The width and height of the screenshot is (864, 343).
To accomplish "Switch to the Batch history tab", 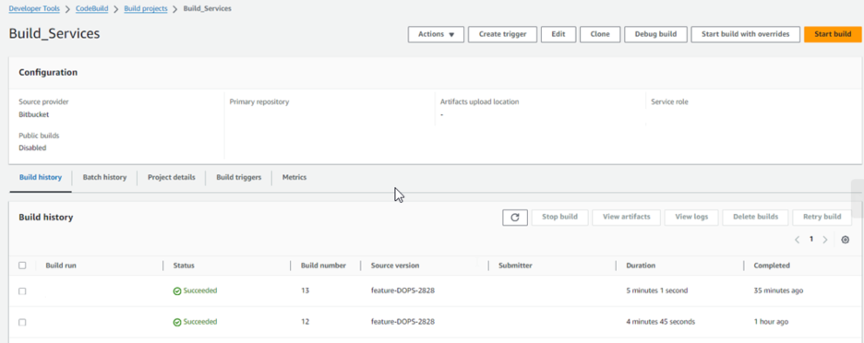I will click(x=104, y=177).
